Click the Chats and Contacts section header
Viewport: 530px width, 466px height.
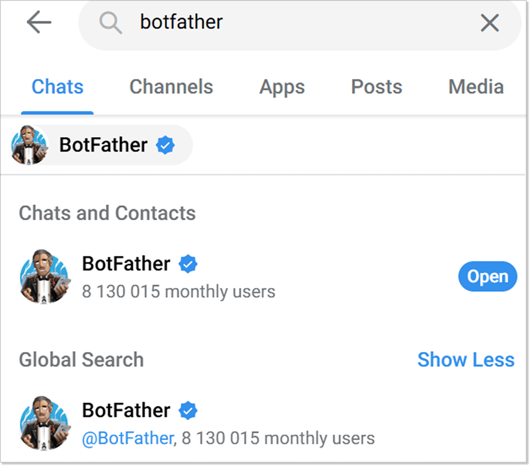point(107,213)
